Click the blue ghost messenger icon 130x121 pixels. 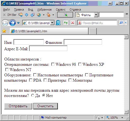coord(58,23)
